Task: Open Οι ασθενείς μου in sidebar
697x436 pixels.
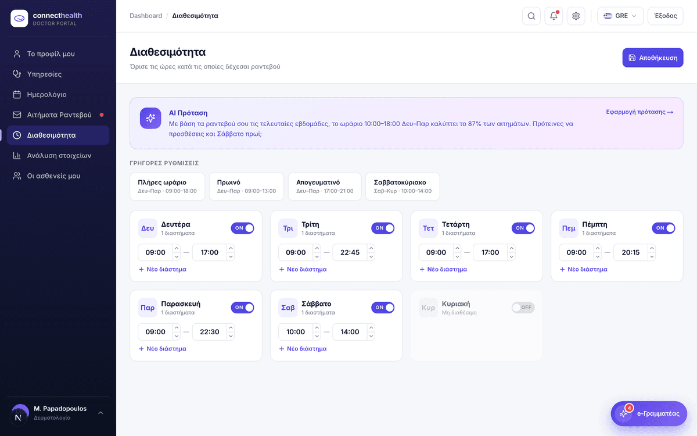Action: click(58, 176)
